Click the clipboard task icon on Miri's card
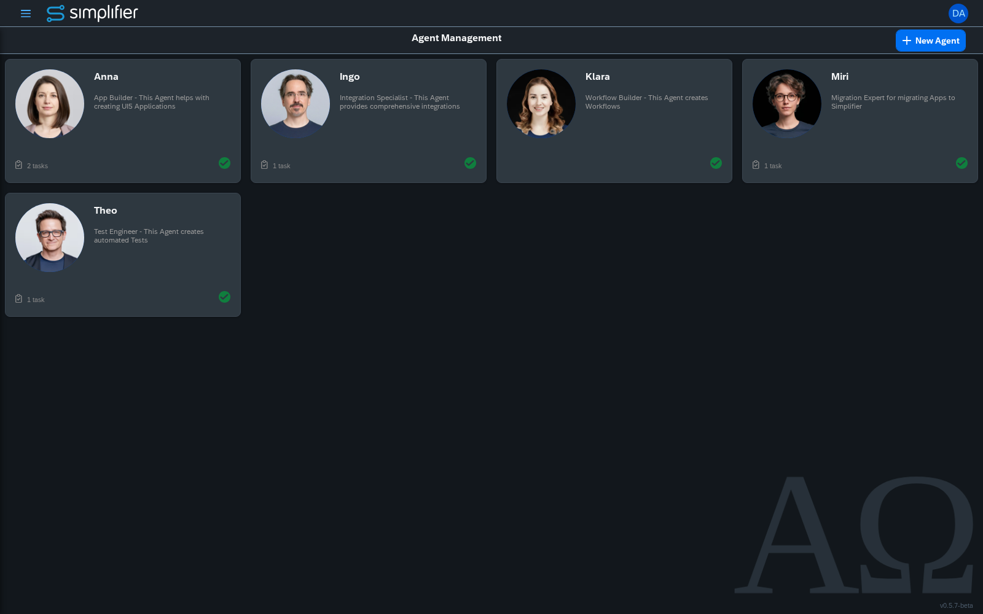The height and width of the screenshot is (614, 983). (x=756, y=165)
